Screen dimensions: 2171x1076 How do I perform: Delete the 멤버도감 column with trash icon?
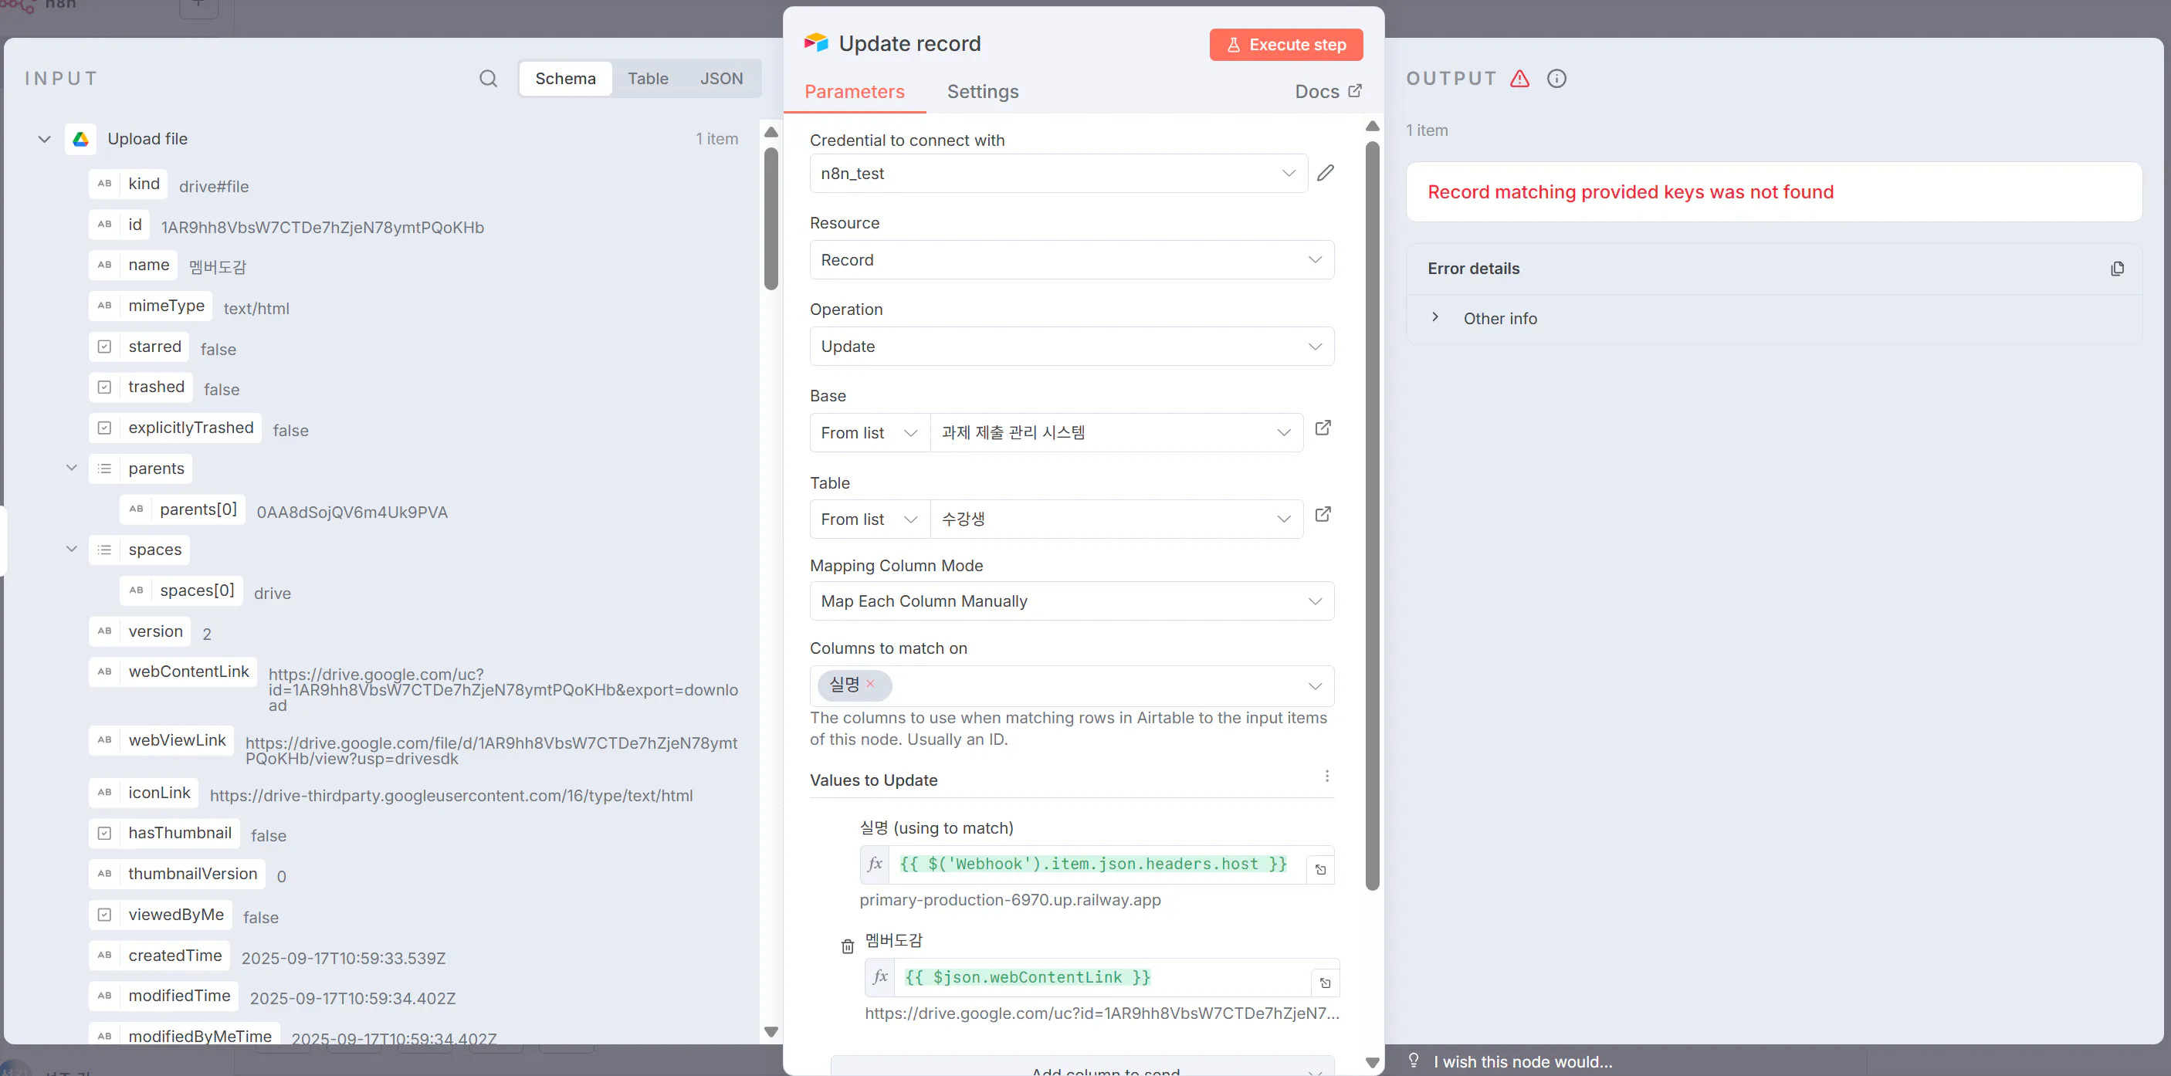point(847,946)
